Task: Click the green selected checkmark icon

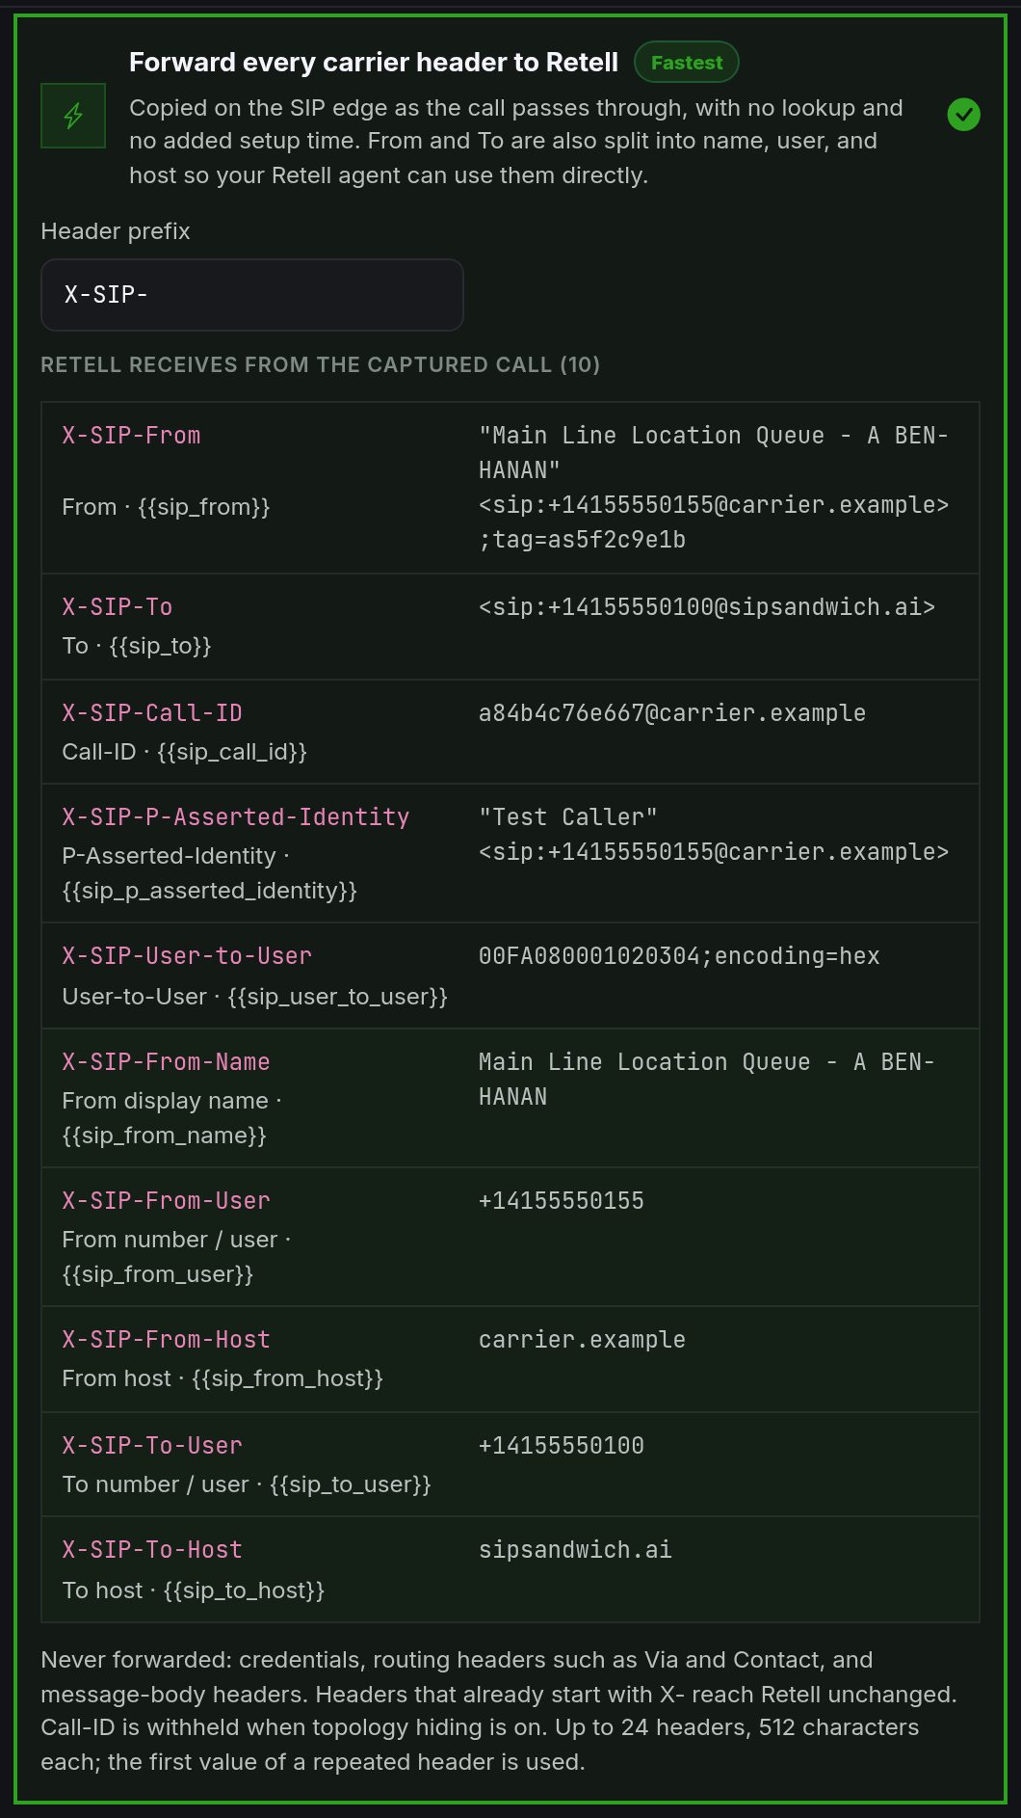Action: [963, 115]
